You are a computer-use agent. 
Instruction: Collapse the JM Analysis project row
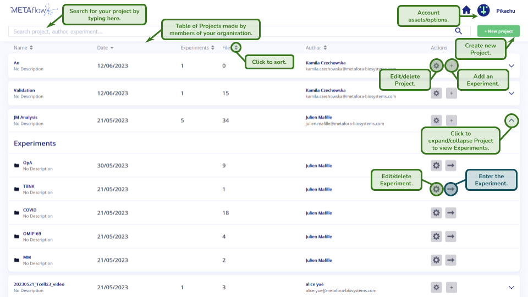tap(512, 120)
